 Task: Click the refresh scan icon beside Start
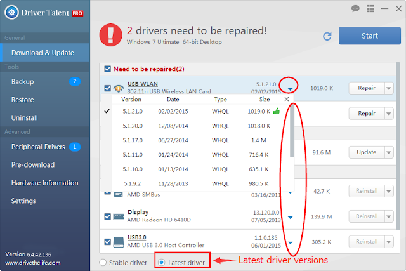click(327, 36)
